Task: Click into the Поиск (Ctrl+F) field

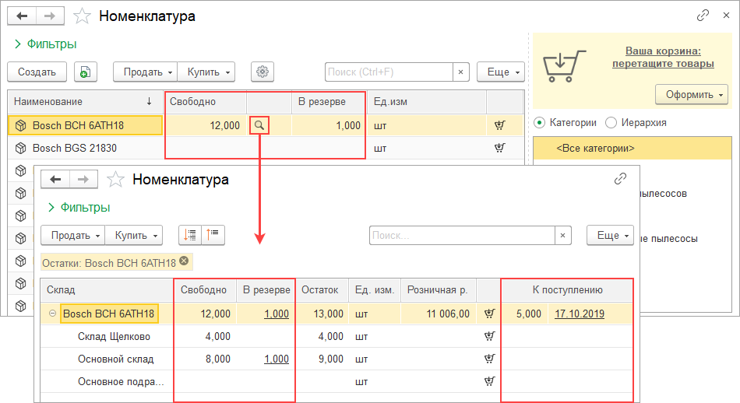Action: click(x=389, y=72)
